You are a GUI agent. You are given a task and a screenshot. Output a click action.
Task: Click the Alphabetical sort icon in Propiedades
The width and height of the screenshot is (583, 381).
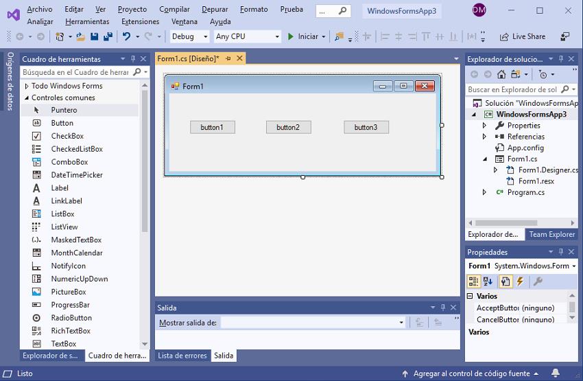point(488,281)
